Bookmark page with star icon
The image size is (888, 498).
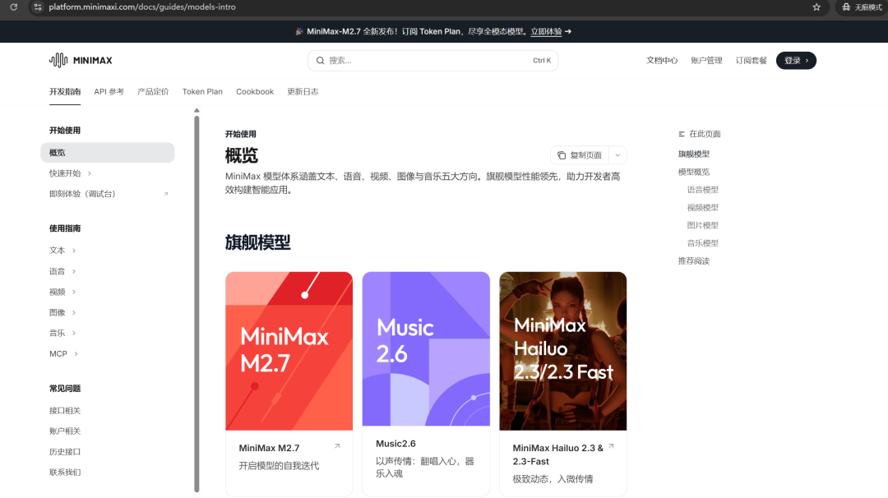(x=816, y=7)
